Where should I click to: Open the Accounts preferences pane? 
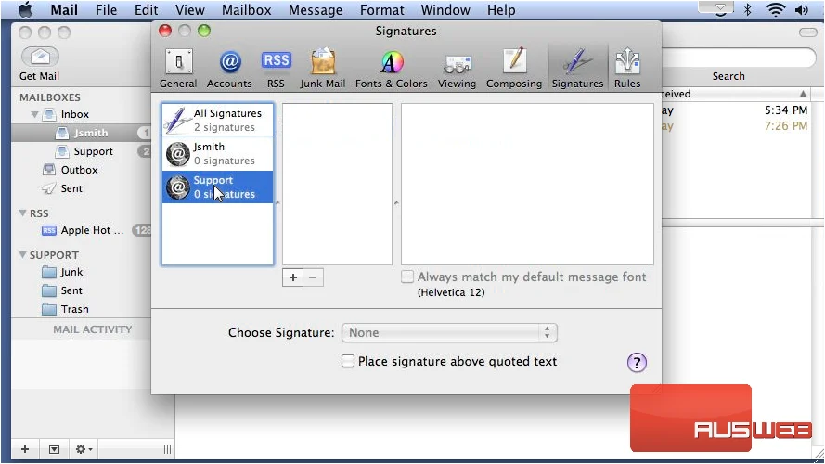point(229,69)
